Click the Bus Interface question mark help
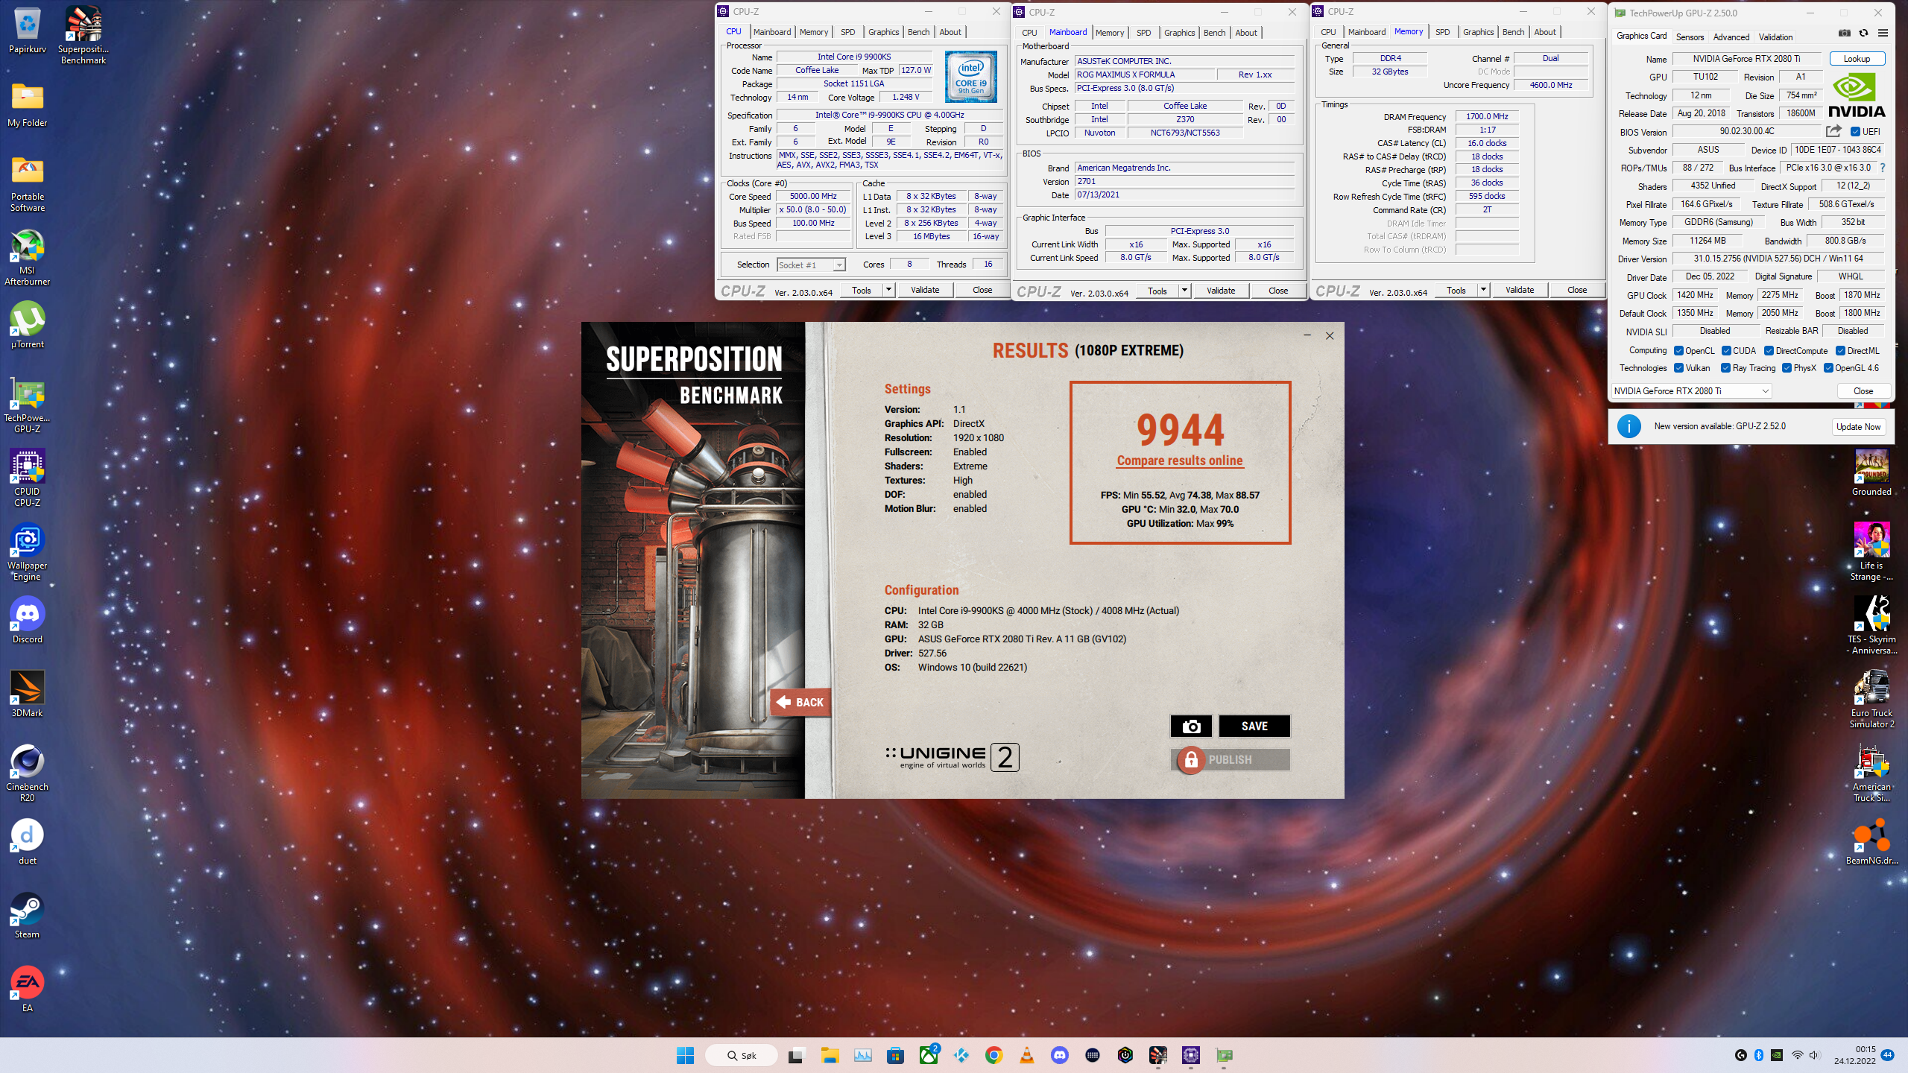This screenshot has width=1908, height=1073. [x=1883, y=168]
